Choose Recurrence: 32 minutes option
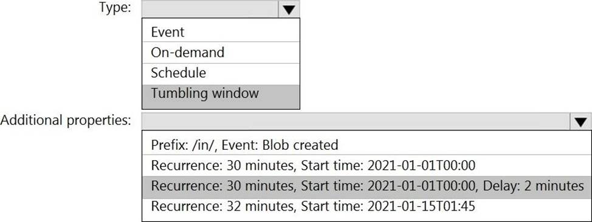Screen dimensions: 592x222 (367, 206)
